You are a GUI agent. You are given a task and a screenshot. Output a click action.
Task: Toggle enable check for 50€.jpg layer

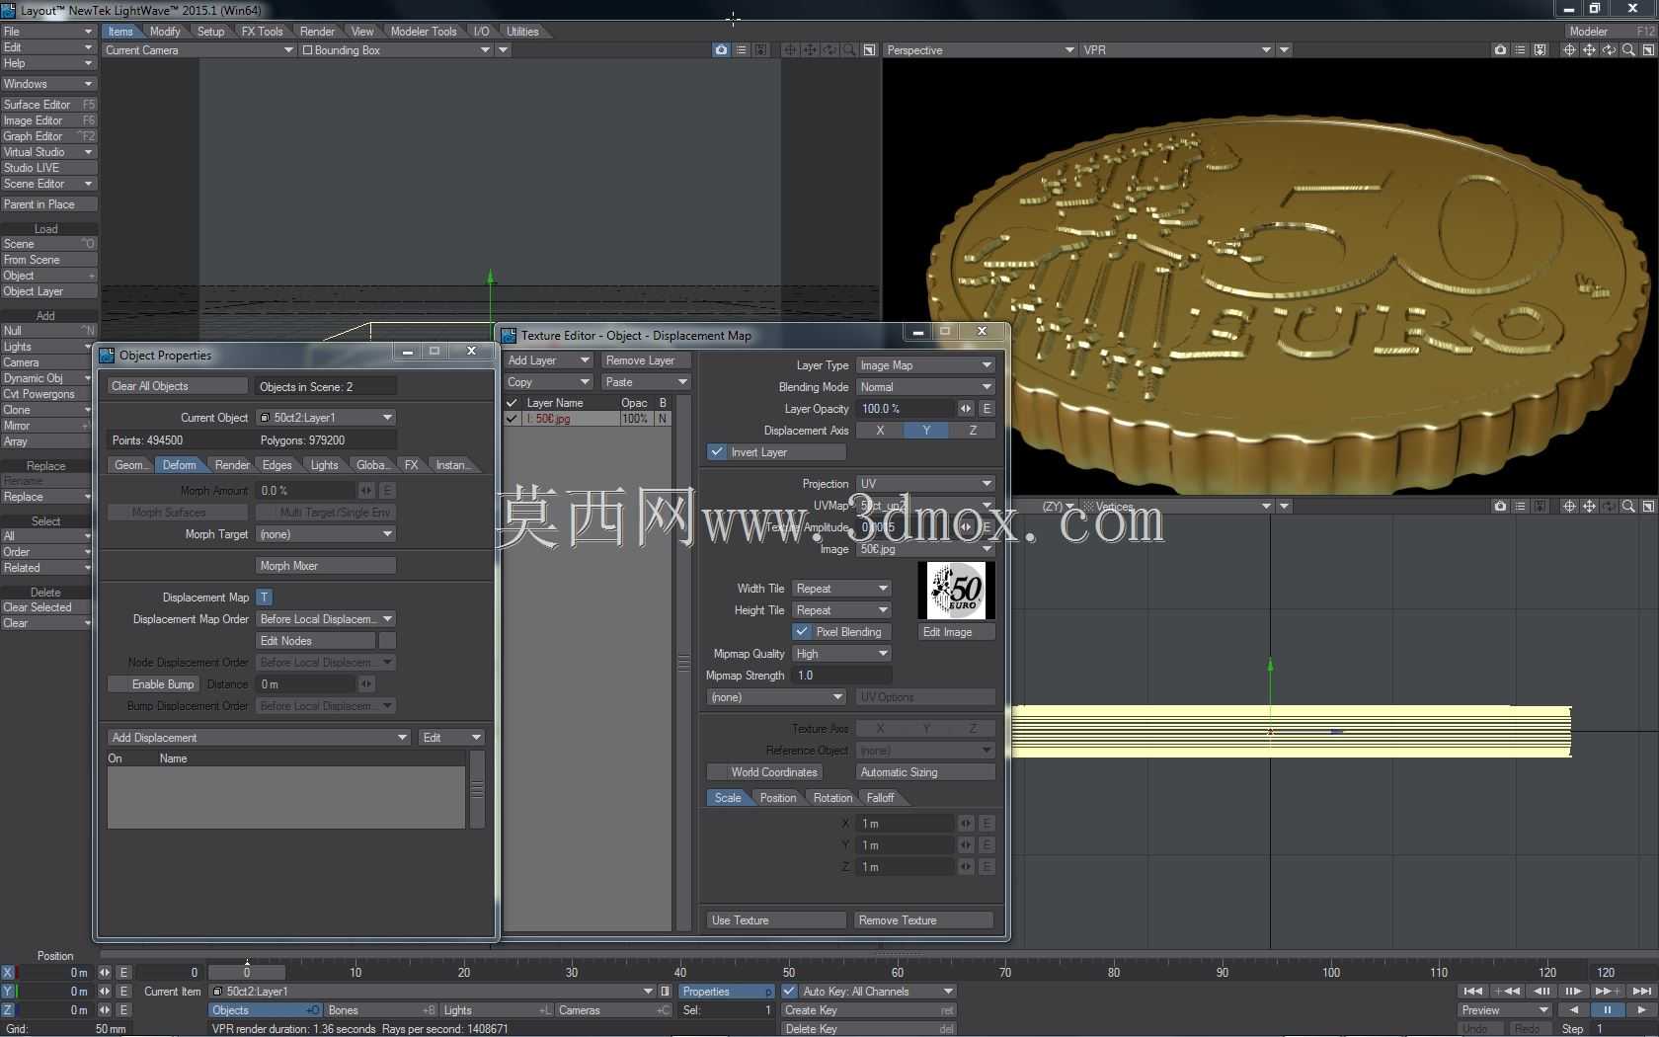click(x=512, y=419)
